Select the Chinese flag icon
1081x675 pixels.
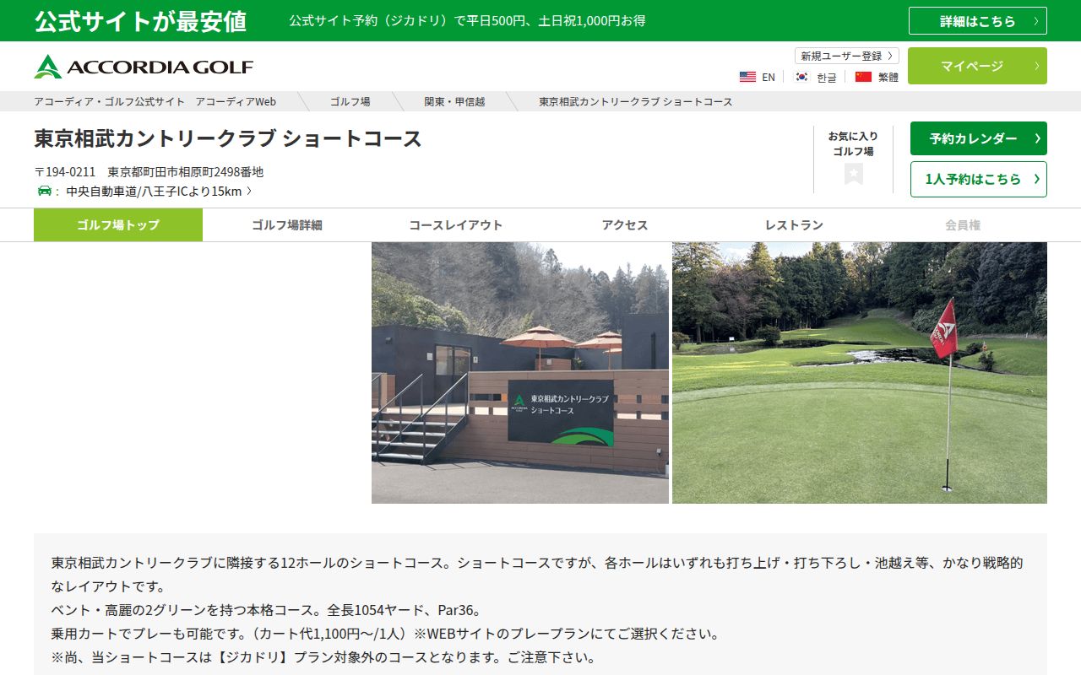(863, 77)
